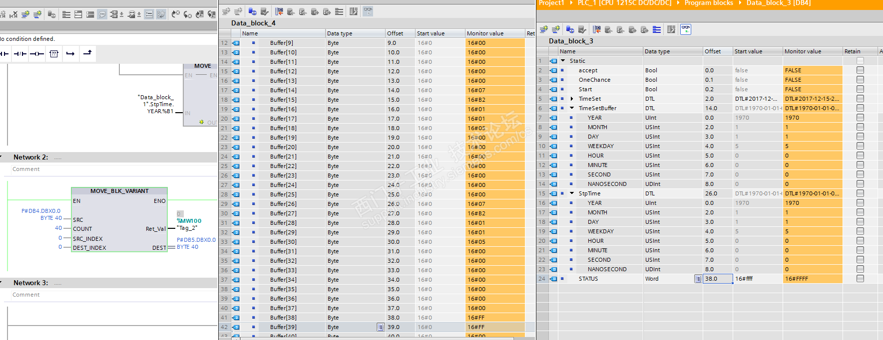Toggle the Retain checkbox for accept
Screen dimensions: 883x340
pos(860,70)
